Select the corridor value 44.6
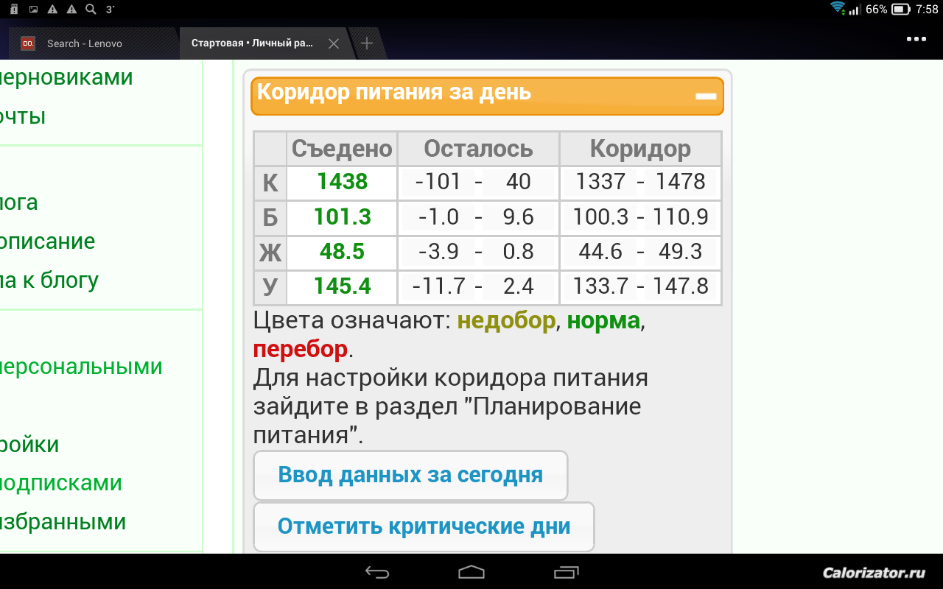The width and height of the screenshot is (943, 589). tap(600, 251)
